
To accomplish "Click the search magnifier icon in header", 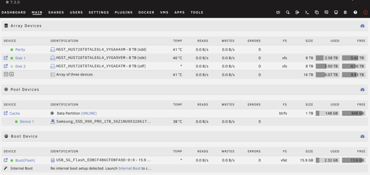I will pos(287,13).
